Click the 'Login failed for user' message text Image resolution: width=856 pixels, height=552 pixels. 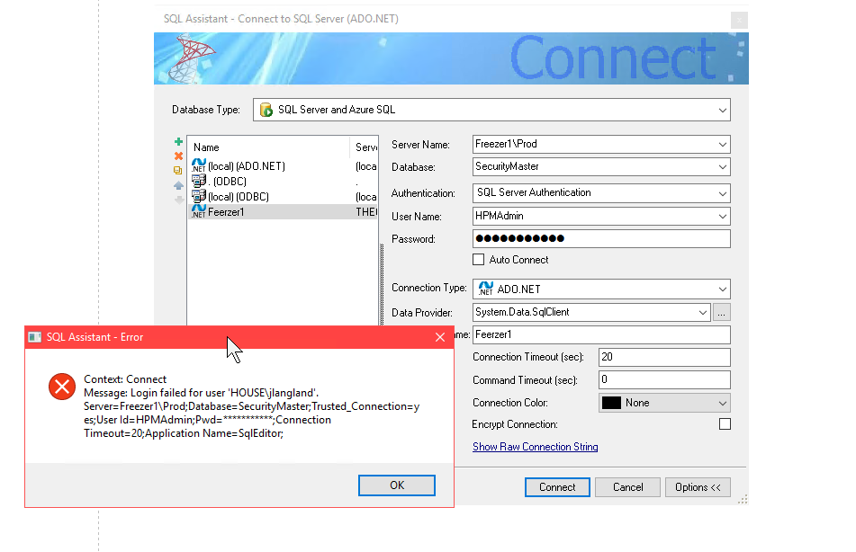pos(202,393)
